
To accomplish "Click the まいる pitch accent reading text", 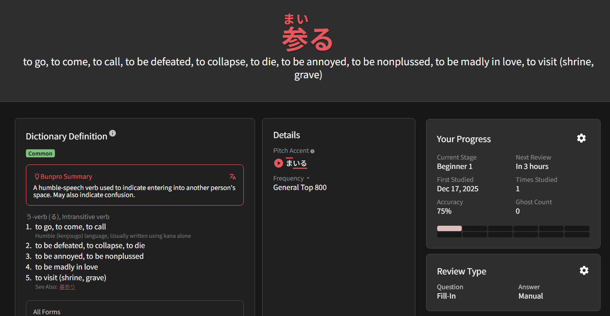I will tap(297, 164).
